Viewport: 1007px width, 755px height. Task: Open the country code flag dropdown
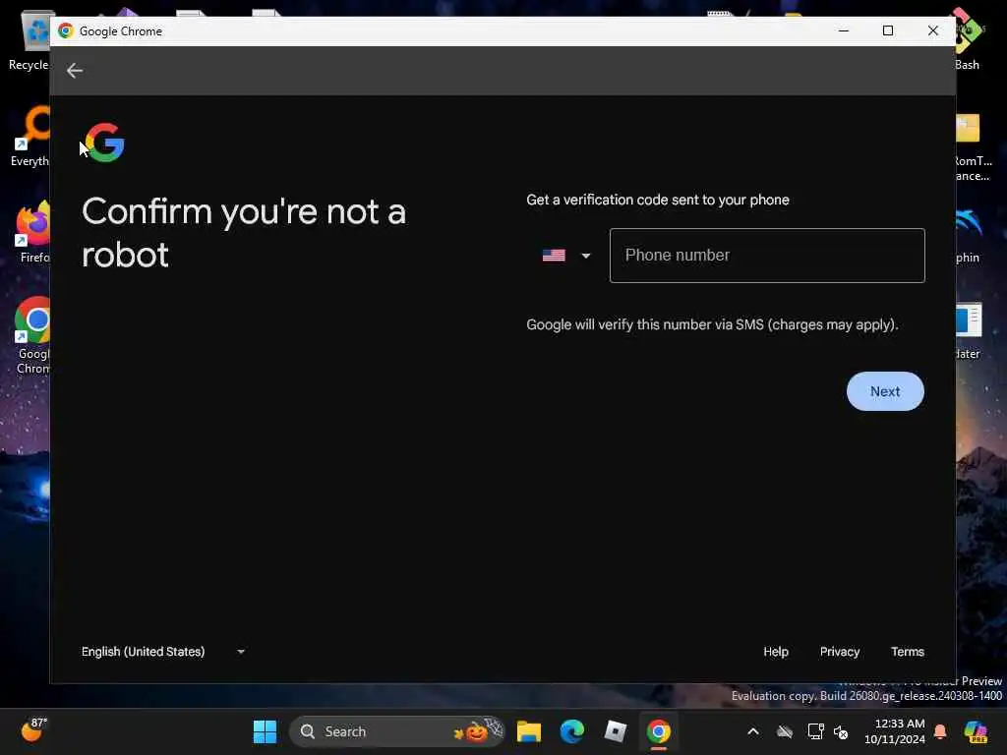(565, 256)
